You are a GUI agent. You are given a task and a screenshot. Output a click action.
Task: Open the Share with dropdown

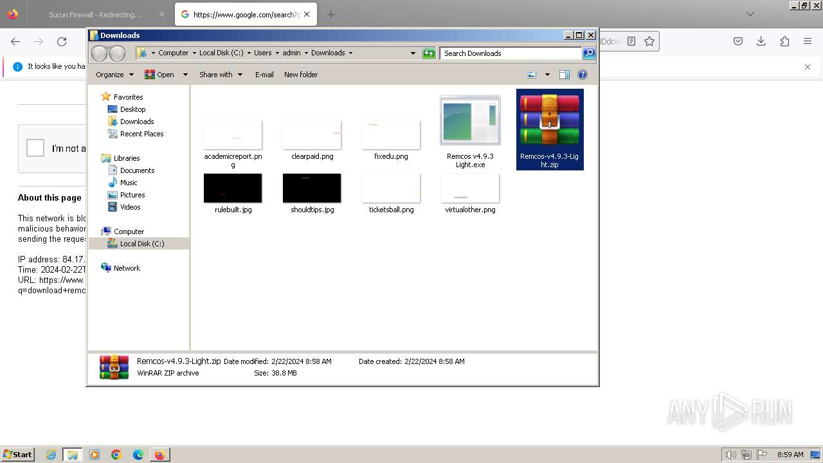221,75
